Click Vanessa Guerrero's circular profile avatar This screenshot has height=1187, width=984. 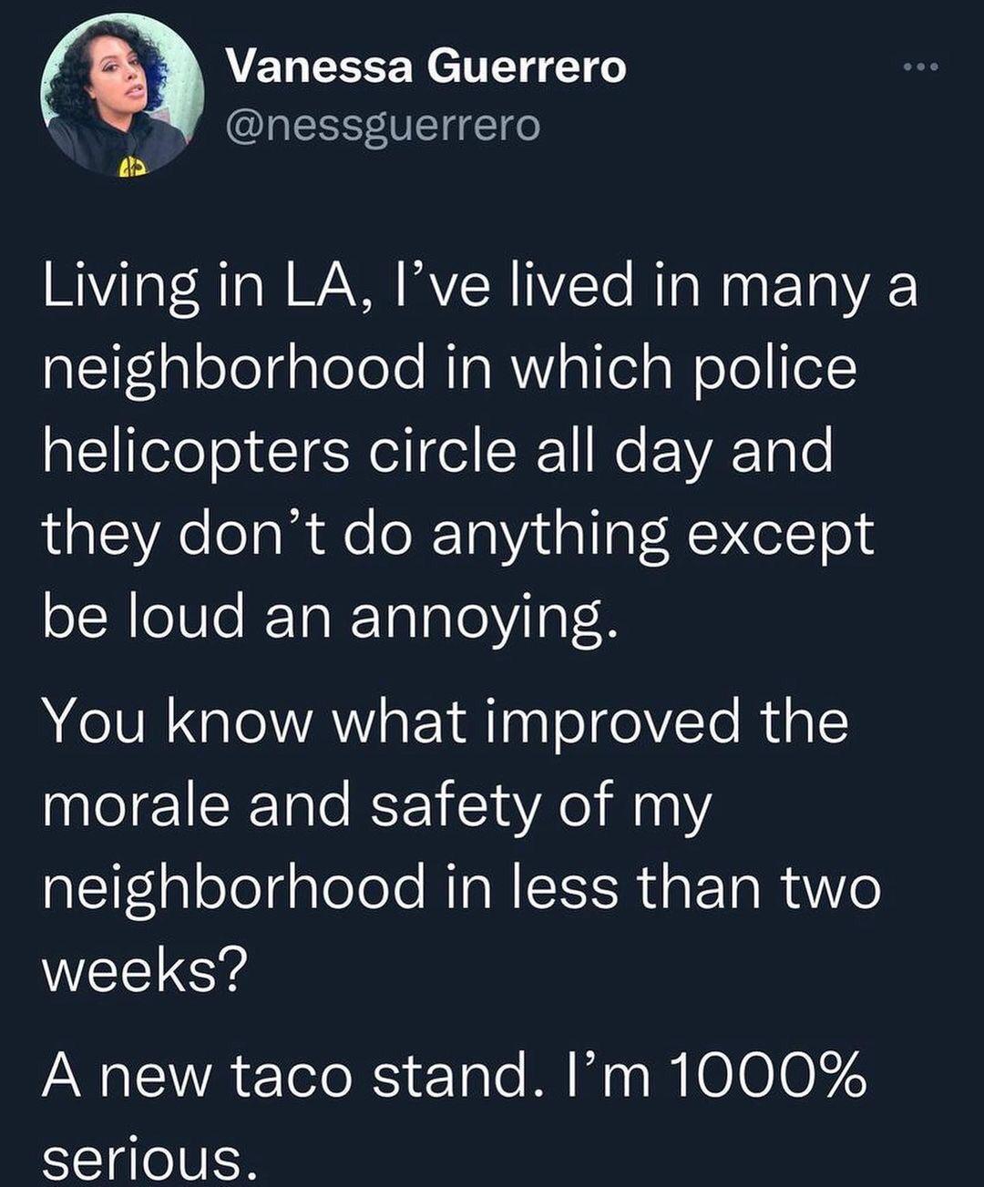123,98
